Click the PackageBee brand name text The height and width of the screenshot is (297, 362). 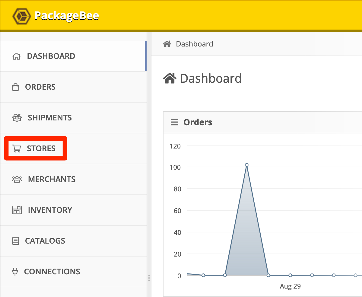pyautogui.click(x=67, y=15)
